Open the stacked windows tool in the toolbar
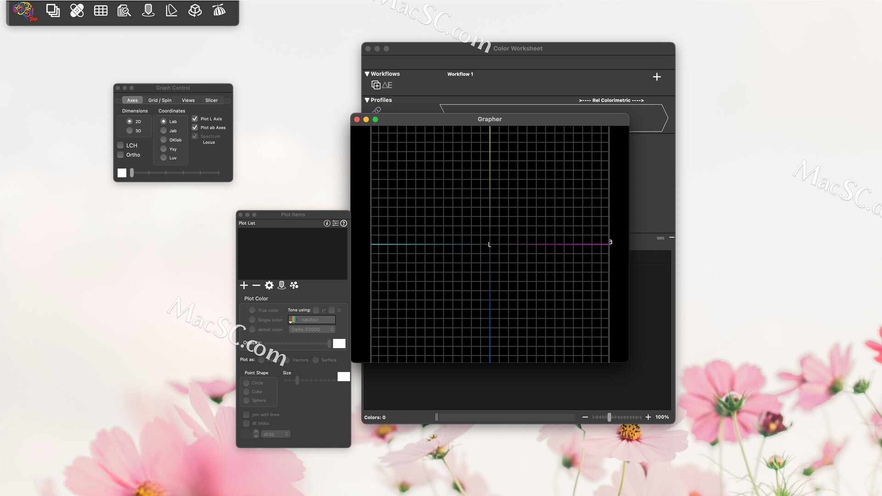Image resolution: width=882 pixels, height=496 pixels. pos(53,10)
